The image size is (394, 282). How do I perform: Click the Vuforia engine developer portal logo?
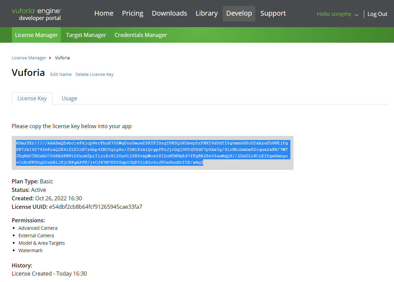(37, 14)
